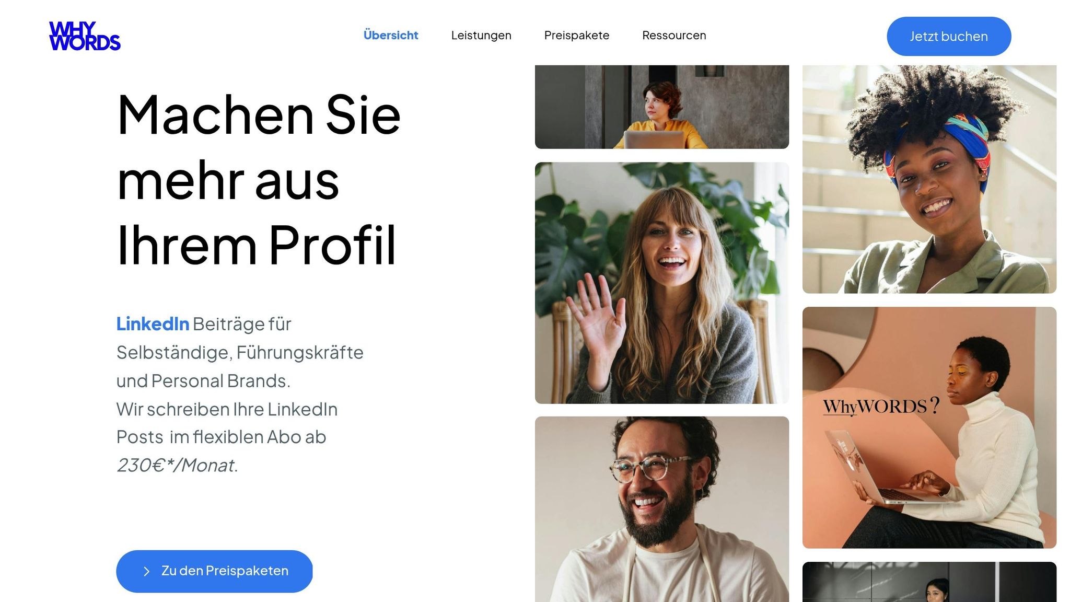
Task: Select photo of woman with colorful headband
Action: tap(929, 179)
